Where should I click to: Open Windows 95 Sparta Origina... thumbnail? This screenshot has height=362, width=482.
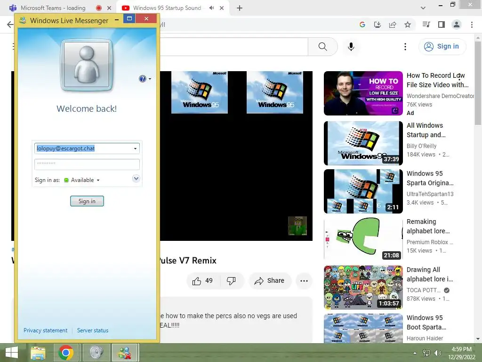(x=363, y=191)
